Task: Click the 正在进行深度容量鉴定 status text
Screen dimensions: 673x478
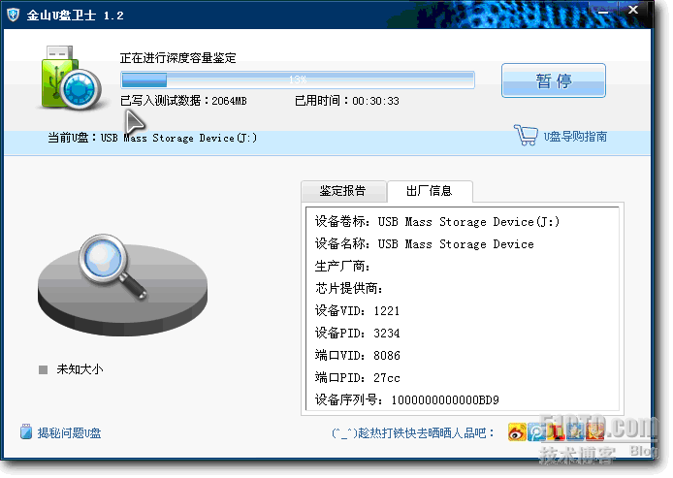Action: click(178, 58)
